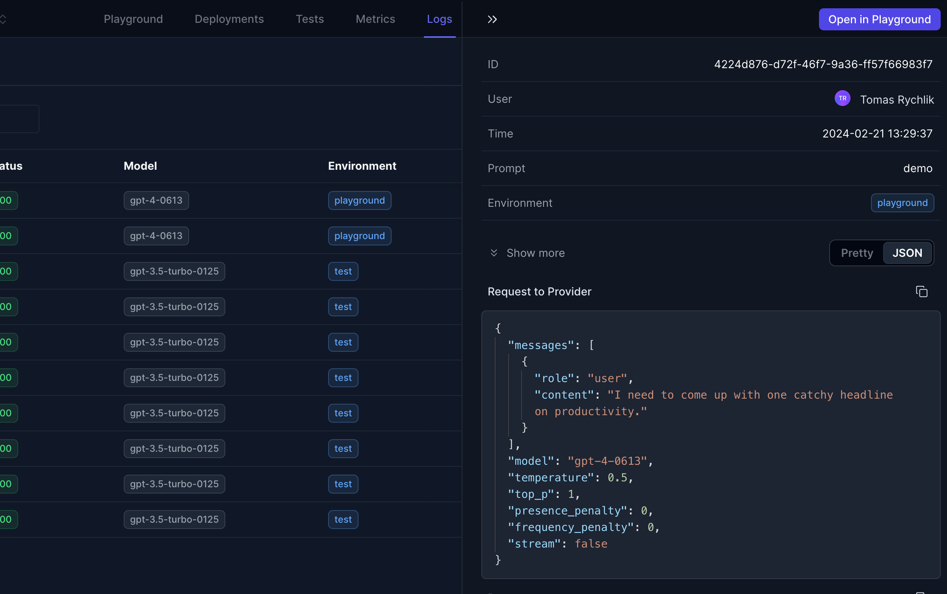Click the "temperature" key in JSON
The height and width of the screenshot is (594, 947).
[550, 477]
